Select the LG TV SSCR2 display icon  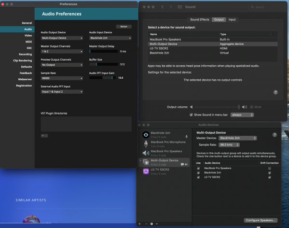pos(146,171)
